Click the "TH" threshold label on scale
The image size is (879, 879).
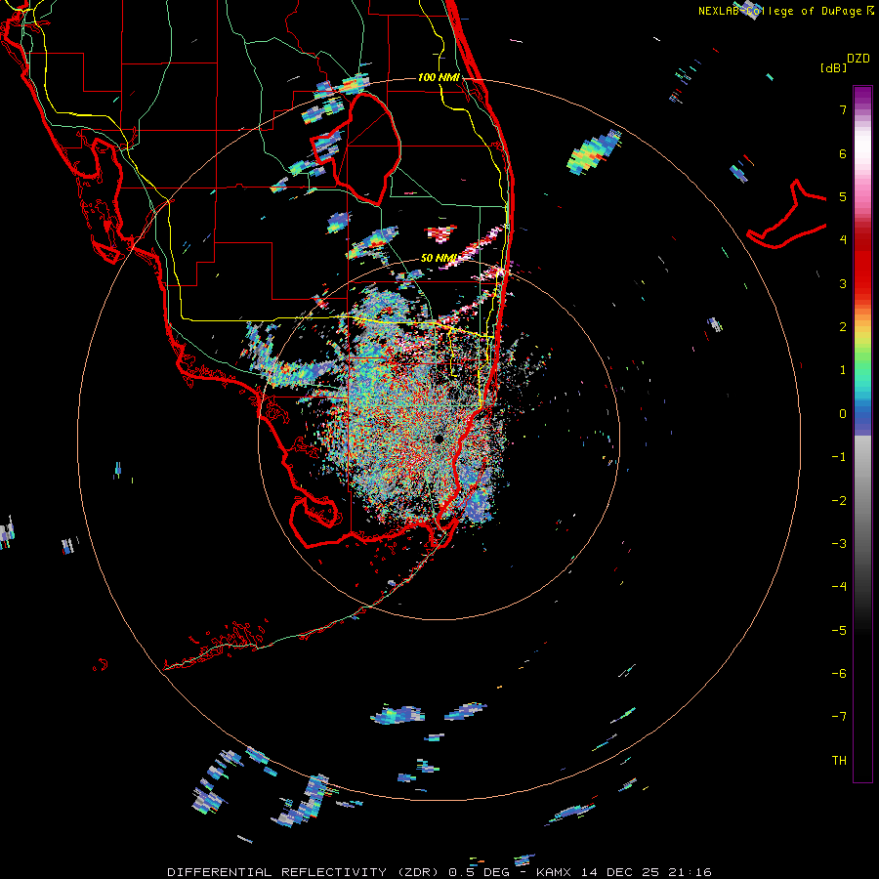[x=839, y=761]
